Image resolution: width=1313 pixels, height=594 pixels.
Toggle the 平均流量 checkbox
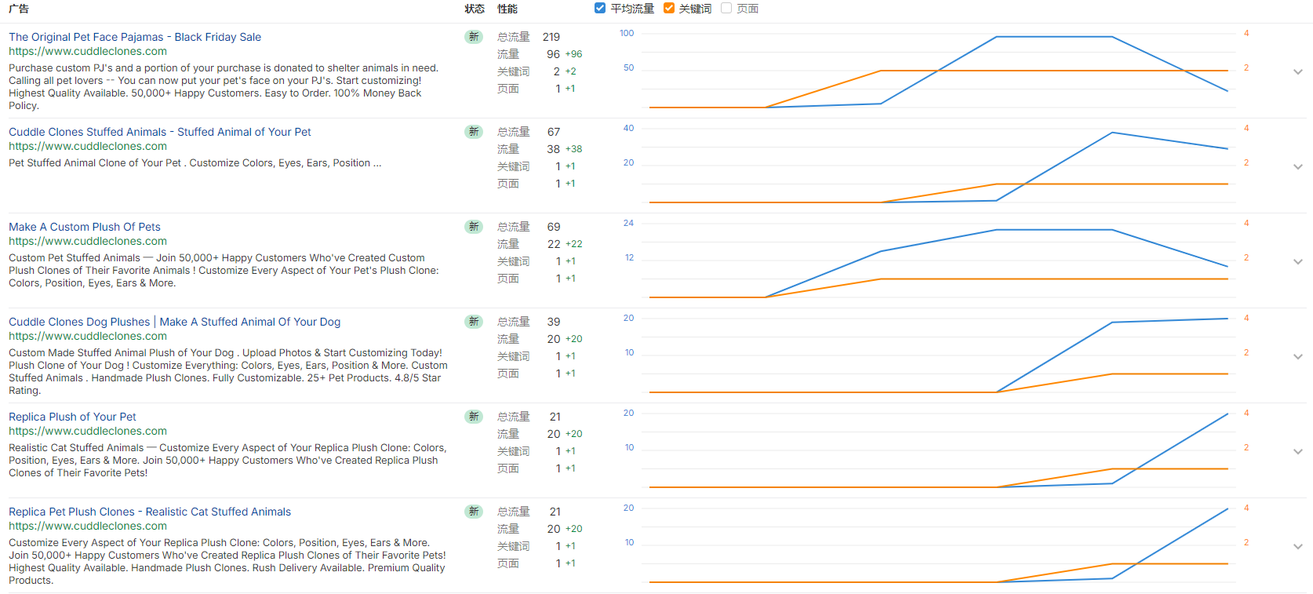tap(600, 9)
